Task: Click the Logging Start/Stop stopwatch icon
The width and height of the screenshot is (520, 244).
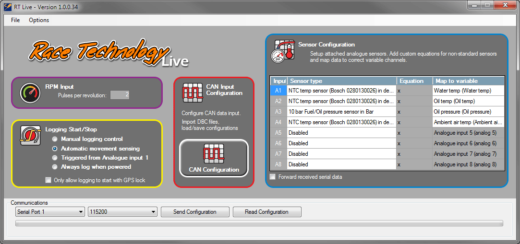Action: (x=30, y=136)
